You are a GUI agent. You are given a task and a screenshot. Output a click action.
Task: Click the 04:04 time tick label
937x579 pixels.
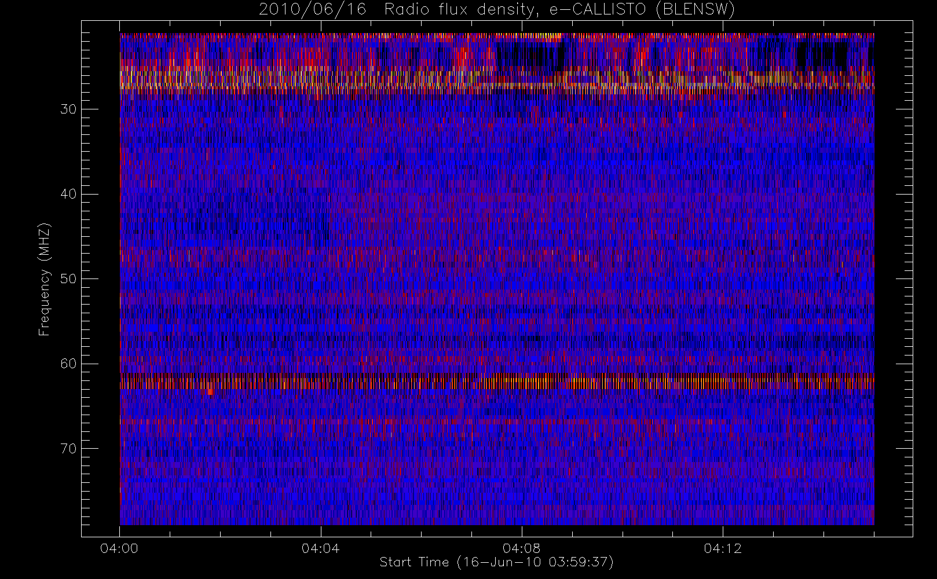coord(320,548)
